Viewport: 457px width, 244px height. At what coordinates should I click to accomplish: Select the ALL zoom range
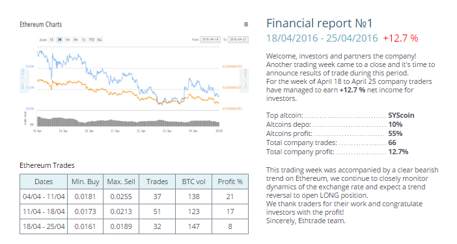click(x=100, y=40)
